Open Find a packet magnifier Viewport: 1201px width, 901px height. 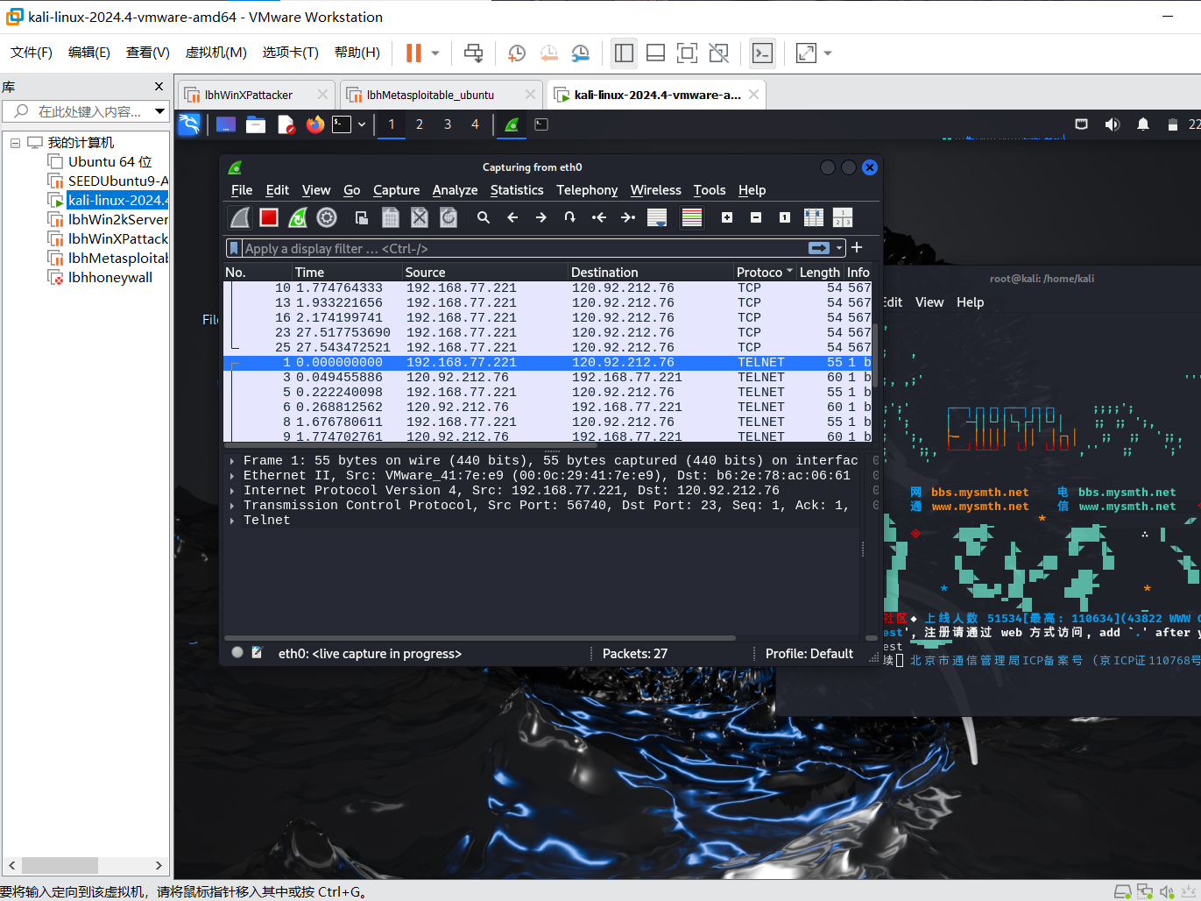(484, 217)
